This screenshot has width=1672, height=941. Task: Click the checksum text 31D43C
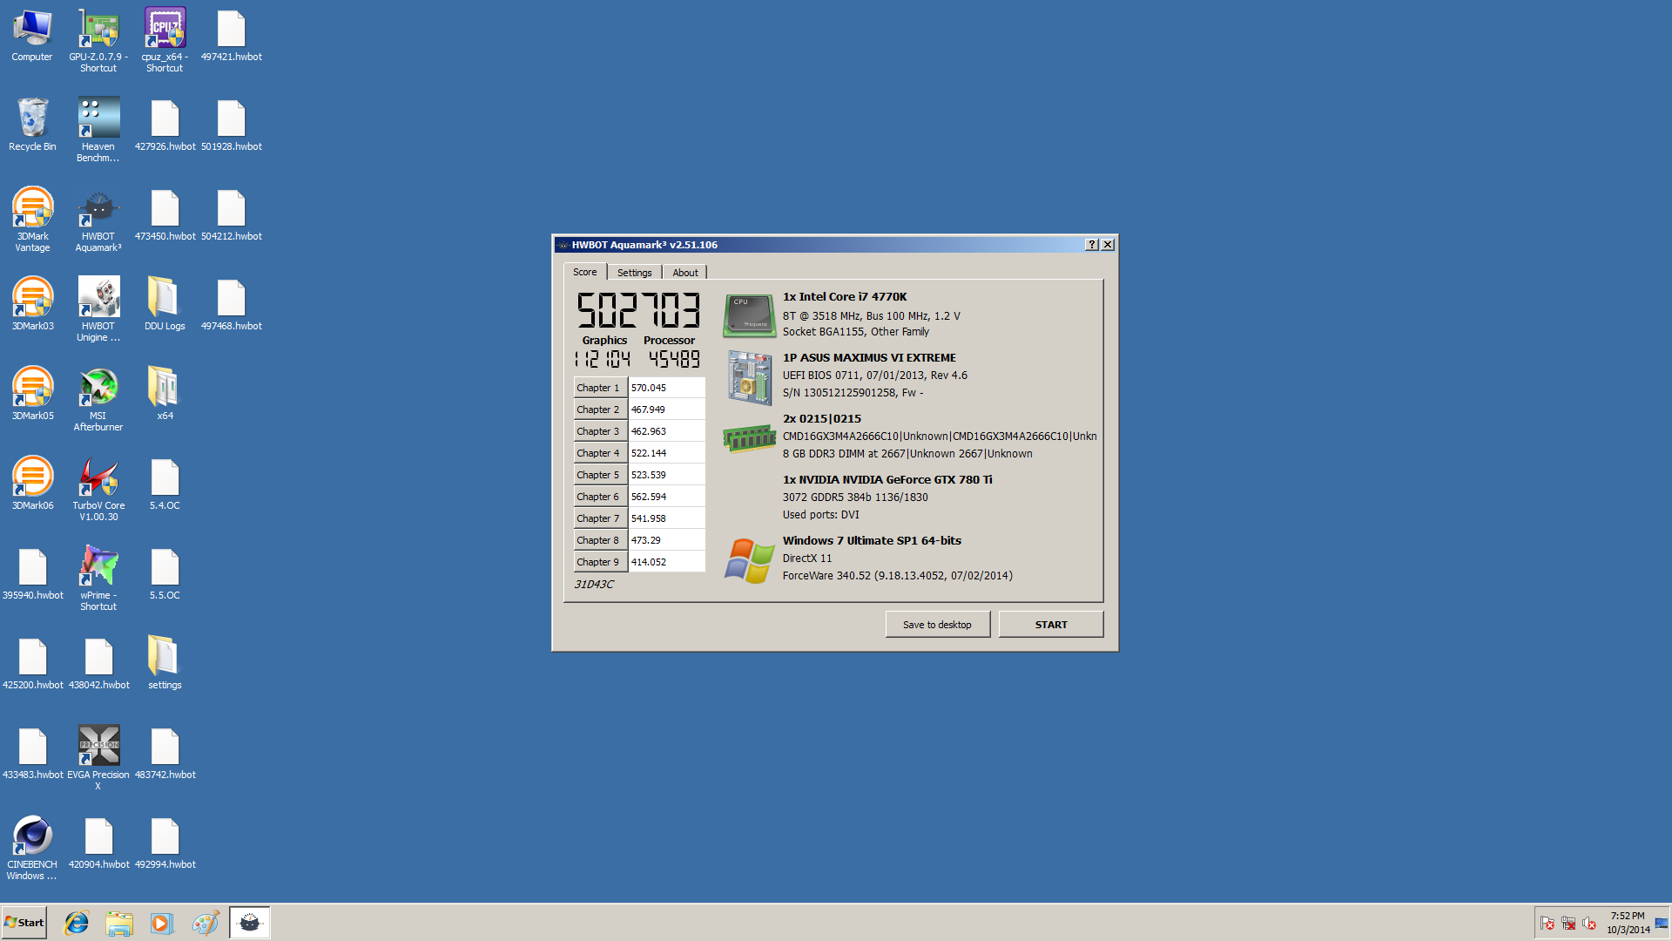pos(594,584)
